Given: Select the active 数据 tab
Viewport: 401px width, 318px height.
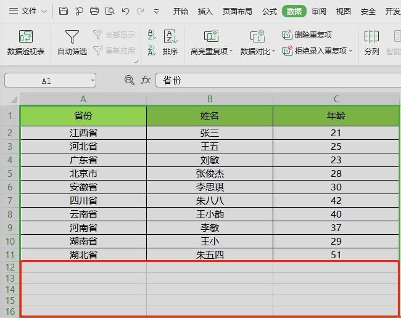Looking at the screenshot, I should pyautogui.click(x=294, y=11).
